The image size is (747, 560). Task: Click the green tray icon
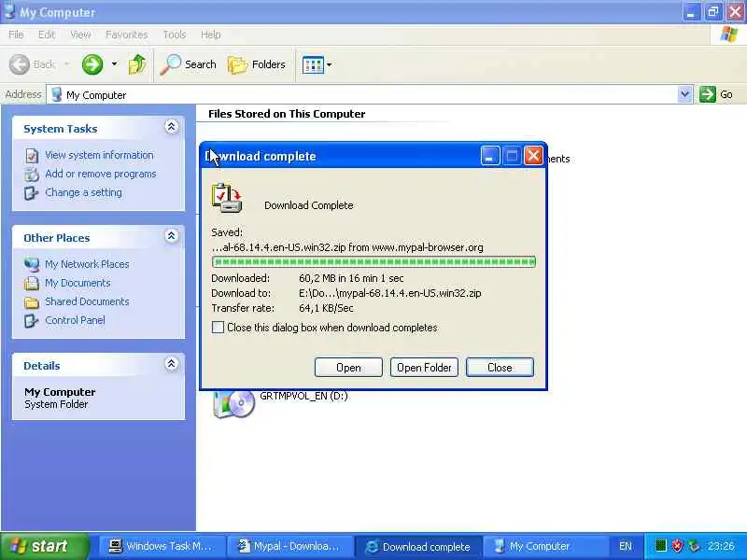point(660,546)
